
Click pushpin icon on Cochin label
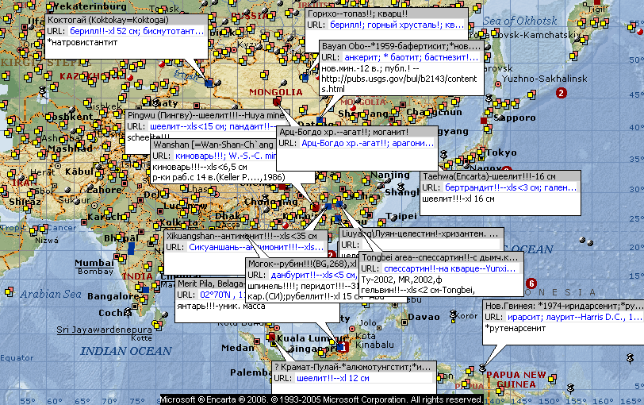[x=128, y=313]
